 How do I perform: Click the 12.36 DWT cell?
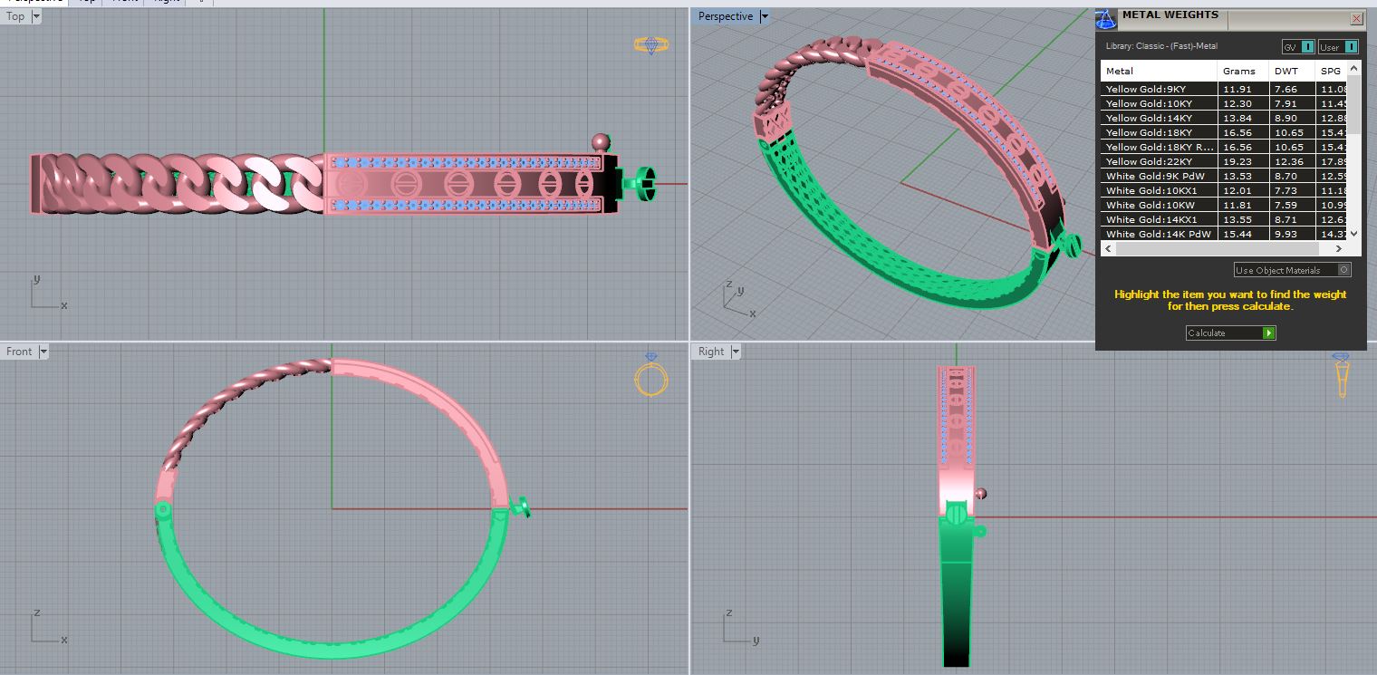(1292, 161)
